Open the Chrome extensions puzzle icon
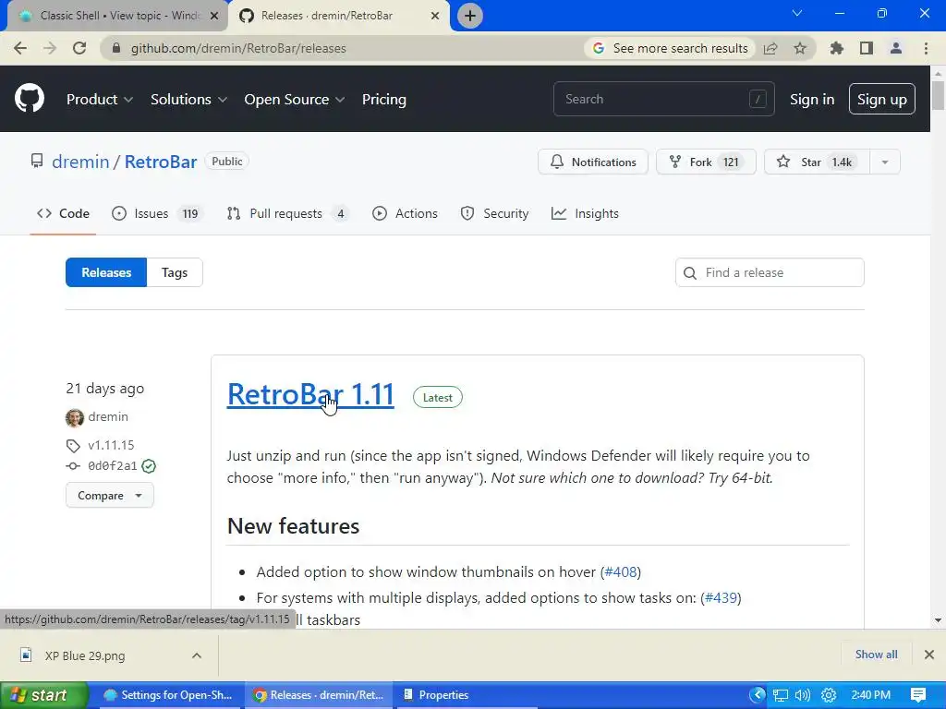This screenshot has width=946, height=709. coord(837,48)
